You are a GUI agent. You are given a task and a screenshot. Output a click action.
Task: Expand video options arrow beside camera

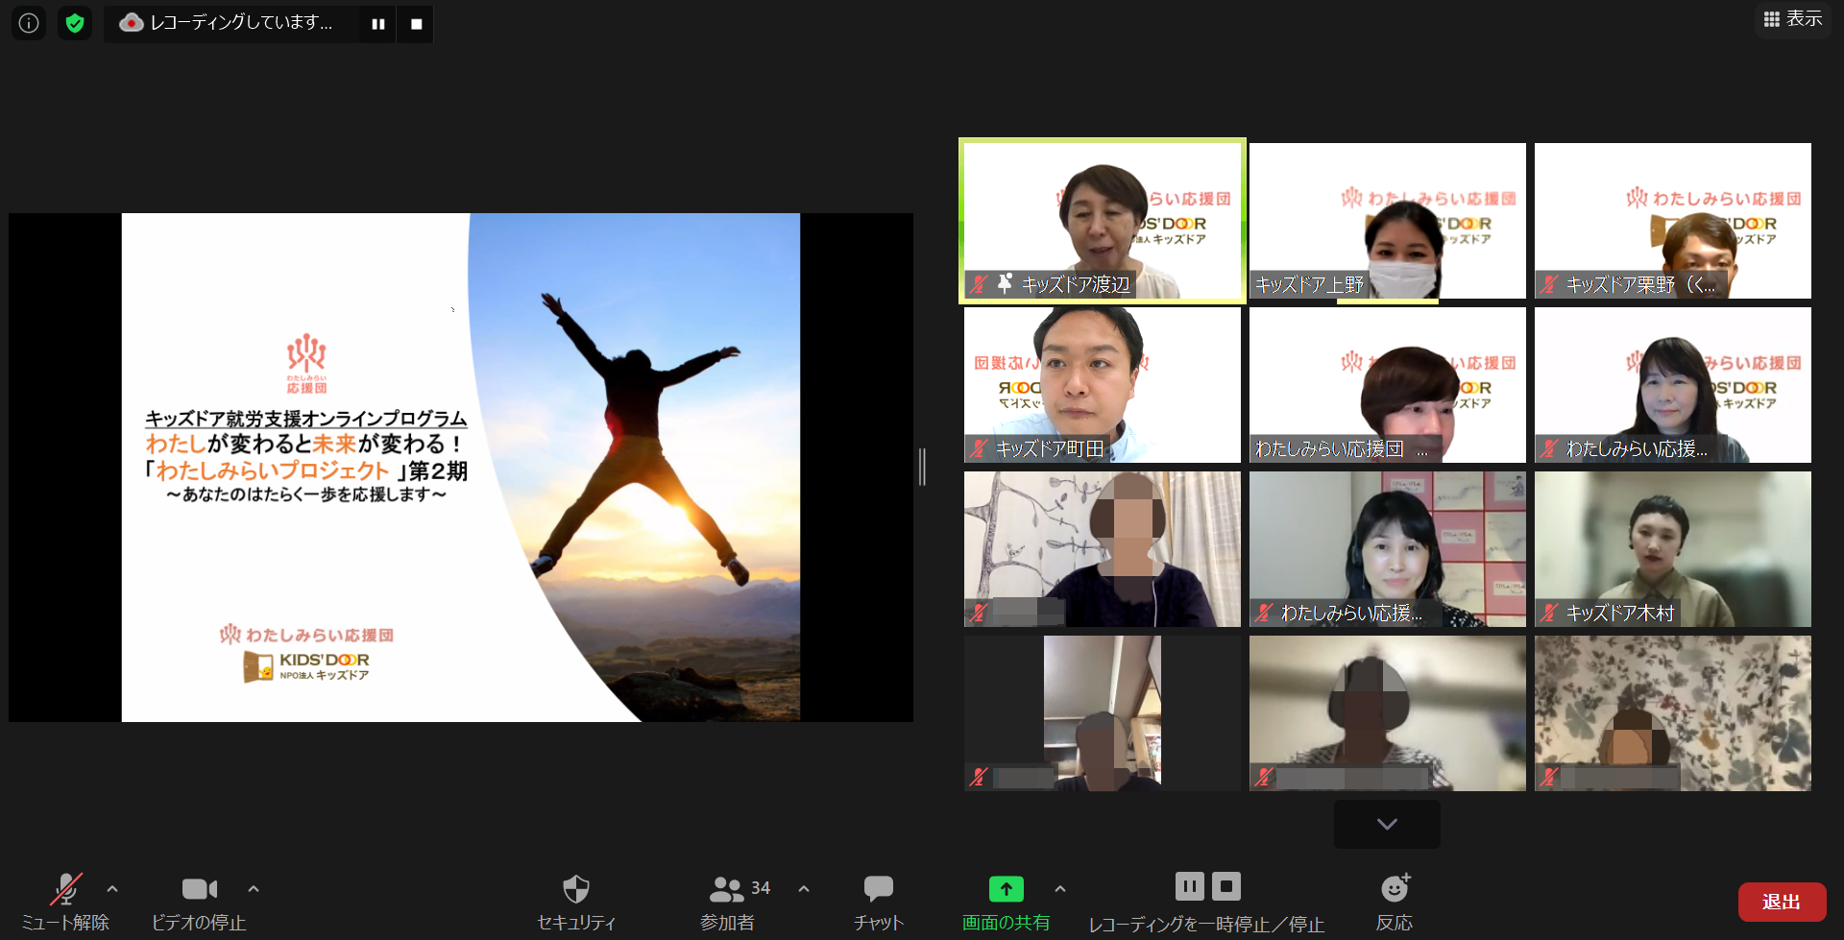[254, 889]
